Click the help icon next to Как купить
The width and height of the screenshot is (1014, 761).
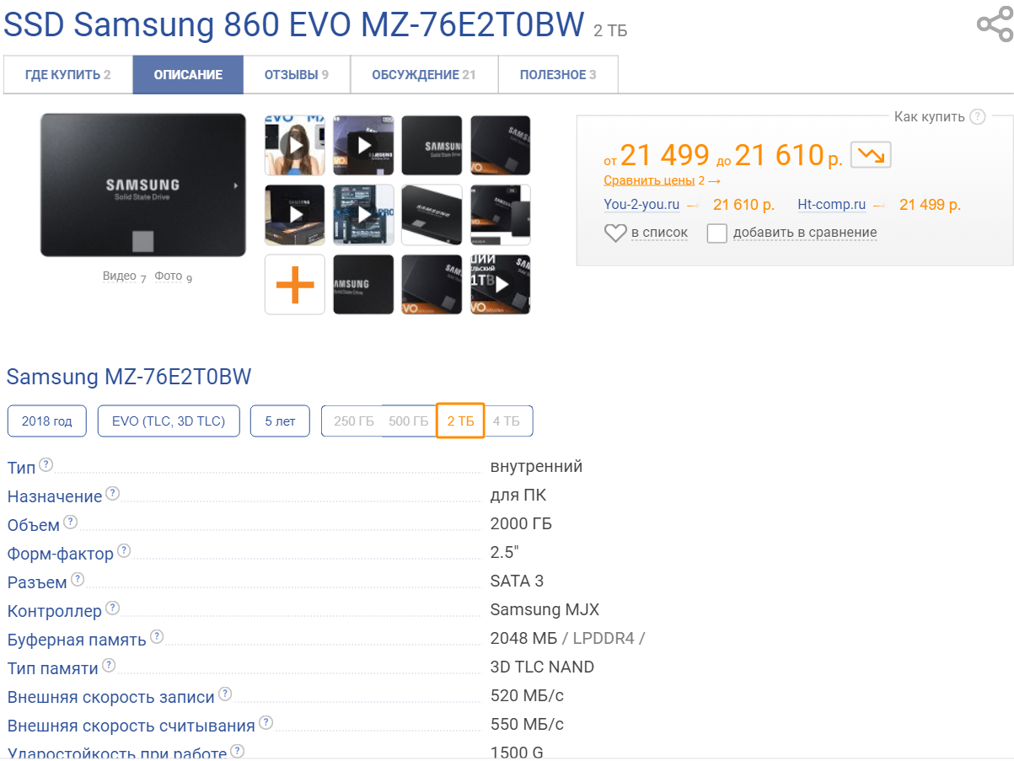pyautogui.click(x=977, y=116)
